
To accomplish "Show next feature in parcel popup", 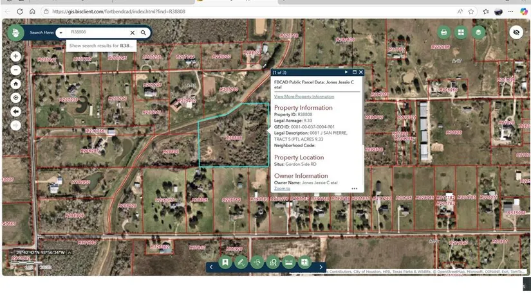I will click(x=346, y=73).
